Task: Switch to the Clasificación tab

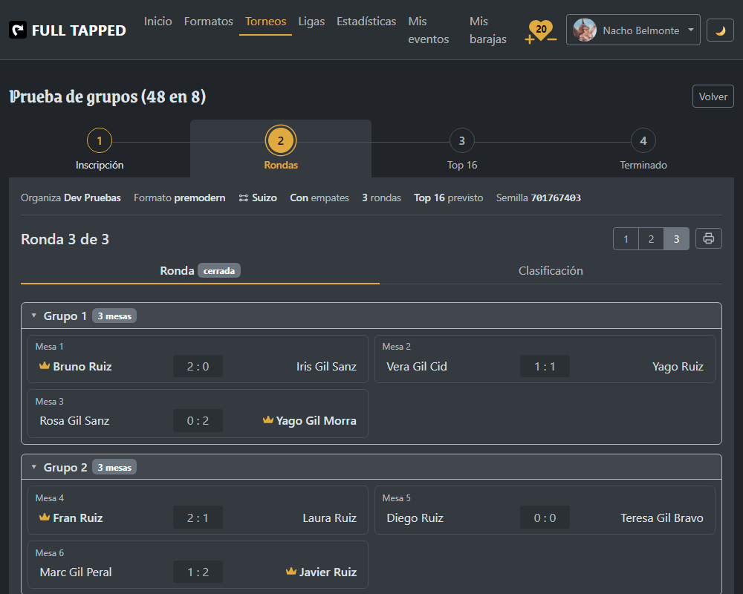Action: [551, 270]
